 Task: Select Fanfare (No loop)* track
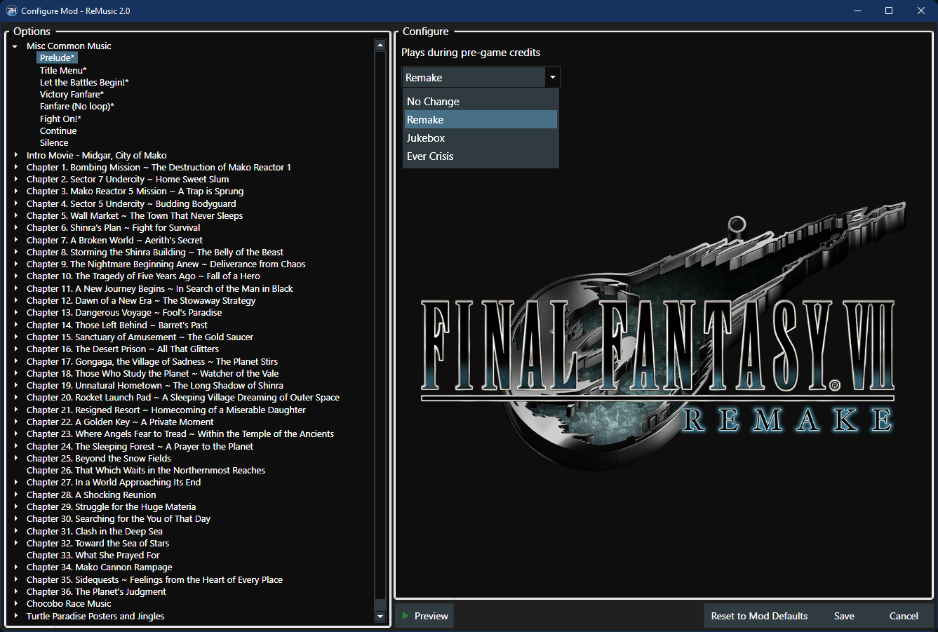pyautogui.click(x=76, y=107)
